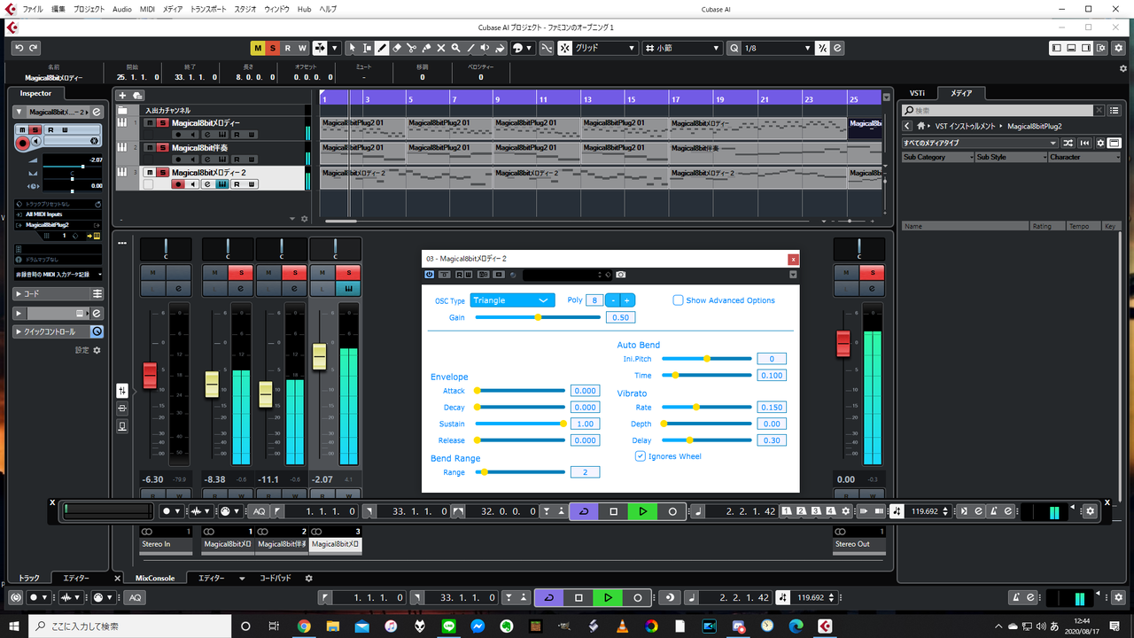Click the Redo arrow icon
The image size is (1134, 638).
34,48
